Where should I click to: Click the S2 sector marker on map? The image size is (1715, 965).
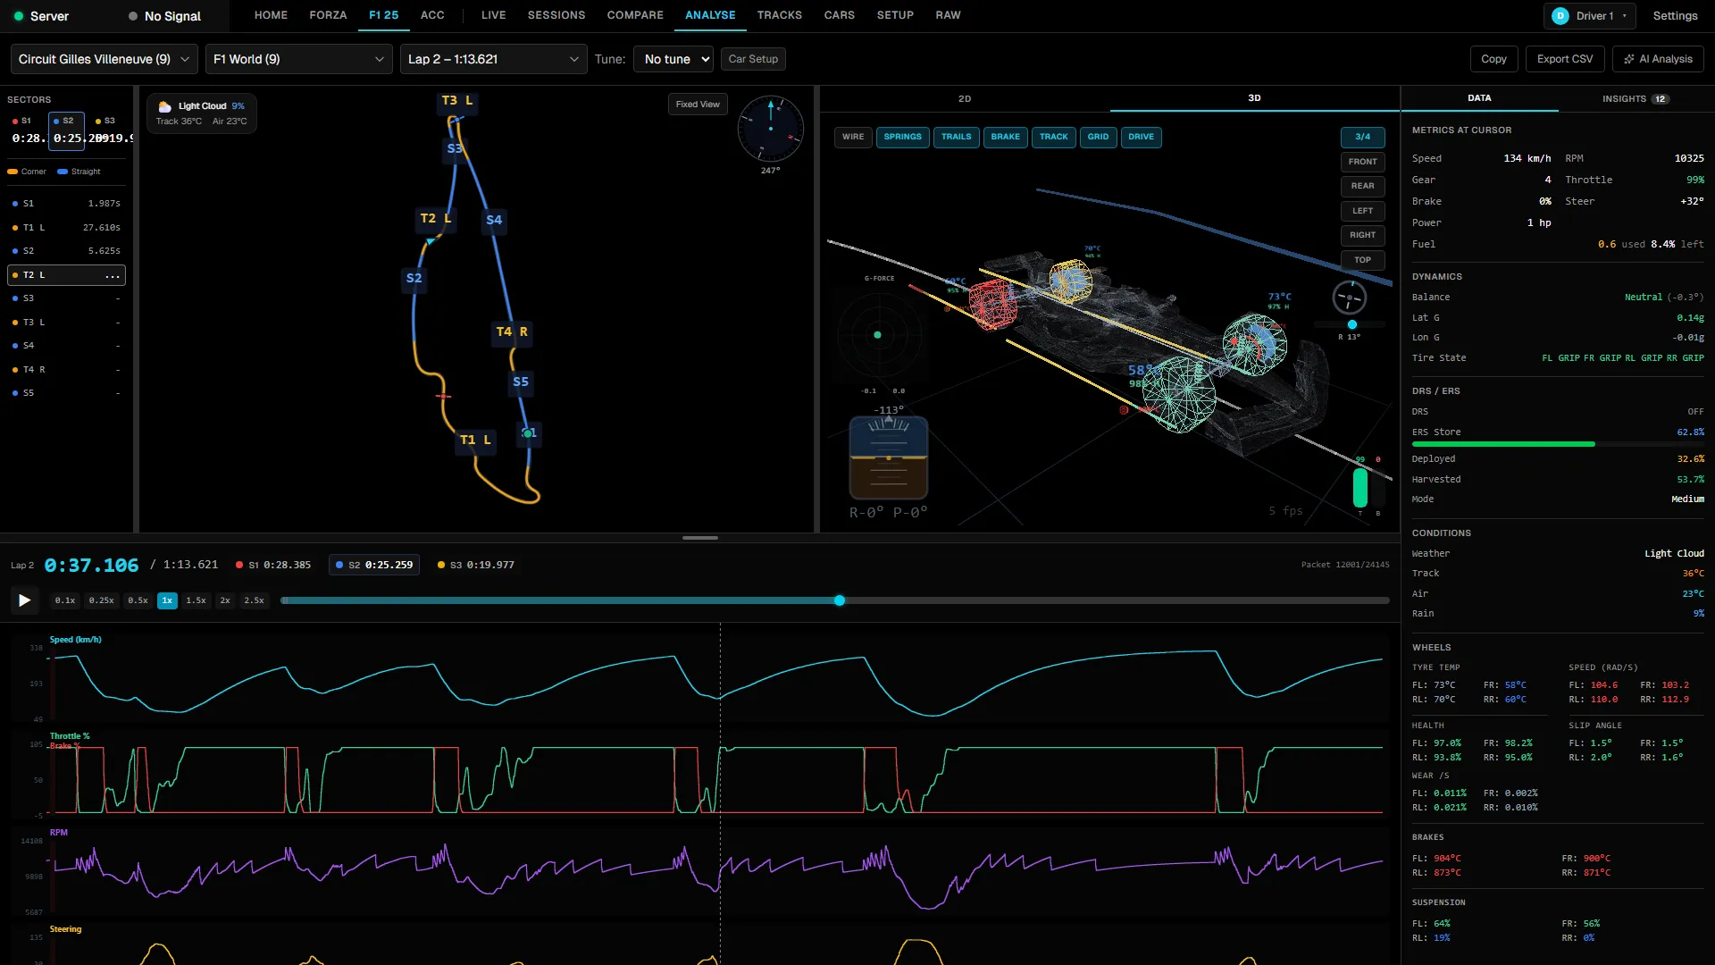(414, 278)
